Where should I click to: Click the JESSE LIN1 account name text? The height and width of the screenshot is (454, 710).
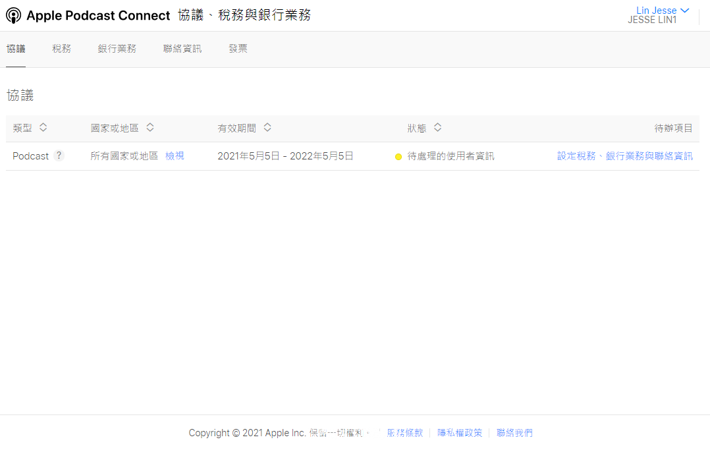pyautogui.click(x=652, y=20)
